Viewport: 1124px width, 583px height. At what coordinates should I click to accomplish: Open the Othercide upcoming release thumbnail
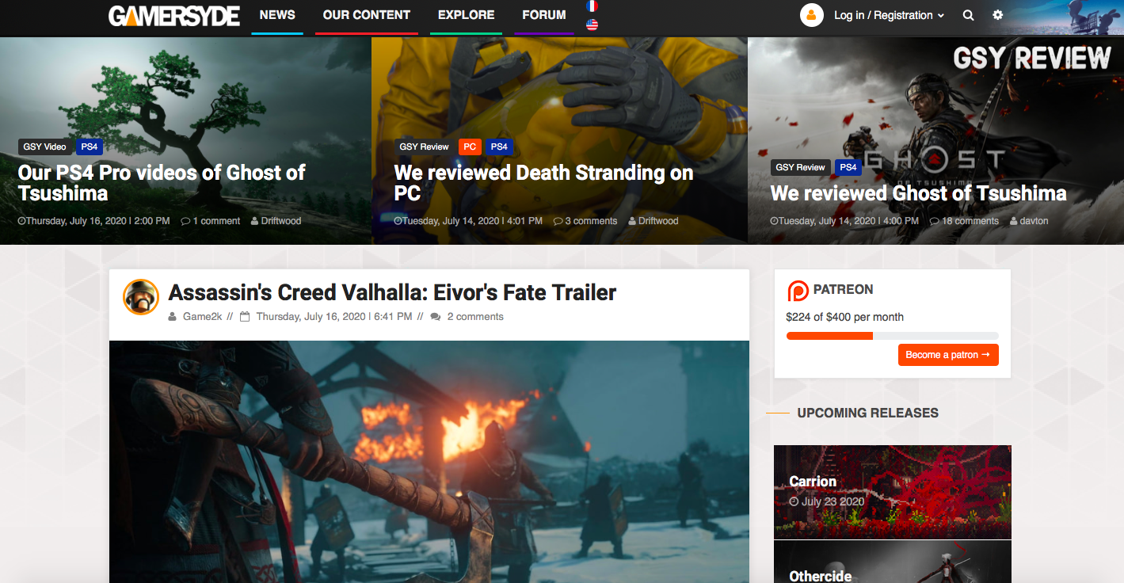tap(892, 562)
